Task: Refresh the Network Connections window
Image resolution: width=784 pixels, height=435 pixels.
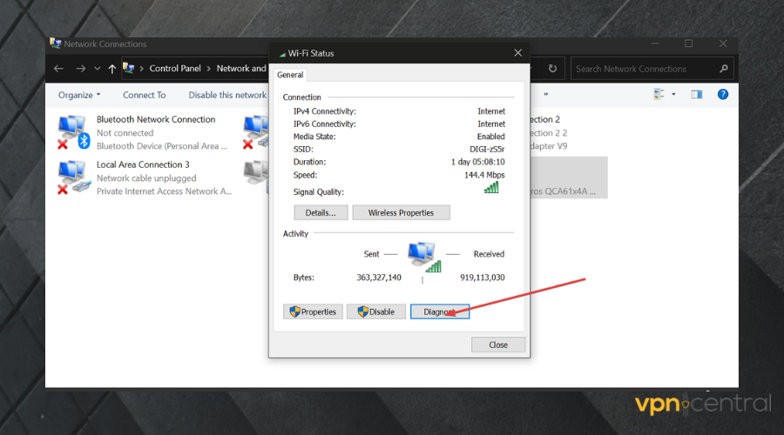Action: (552, 69)
